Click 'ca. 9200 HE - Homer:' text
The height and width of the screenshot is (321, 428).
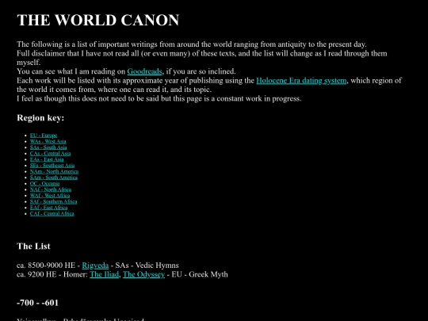(52, 274)
